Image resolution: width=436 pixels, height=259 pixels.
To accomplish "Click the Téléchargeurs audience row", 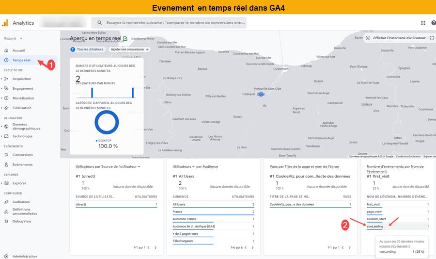I will point(213,241).
